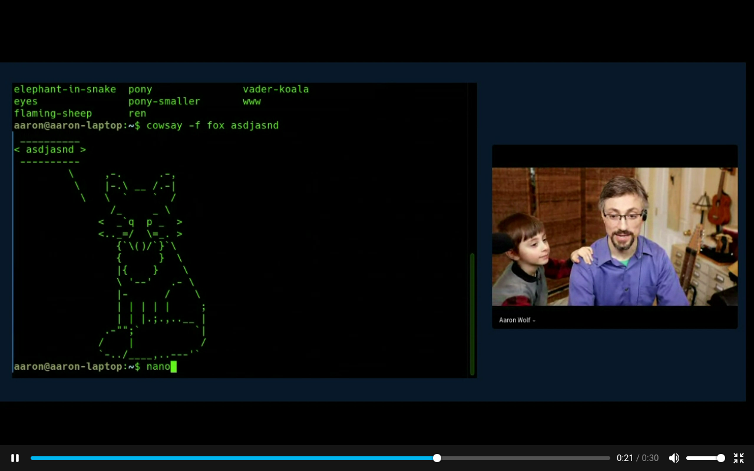Click vader-koala in the cowfile list
The width and height of the screenshot is (754, 471).
click(x=276, y=89)
